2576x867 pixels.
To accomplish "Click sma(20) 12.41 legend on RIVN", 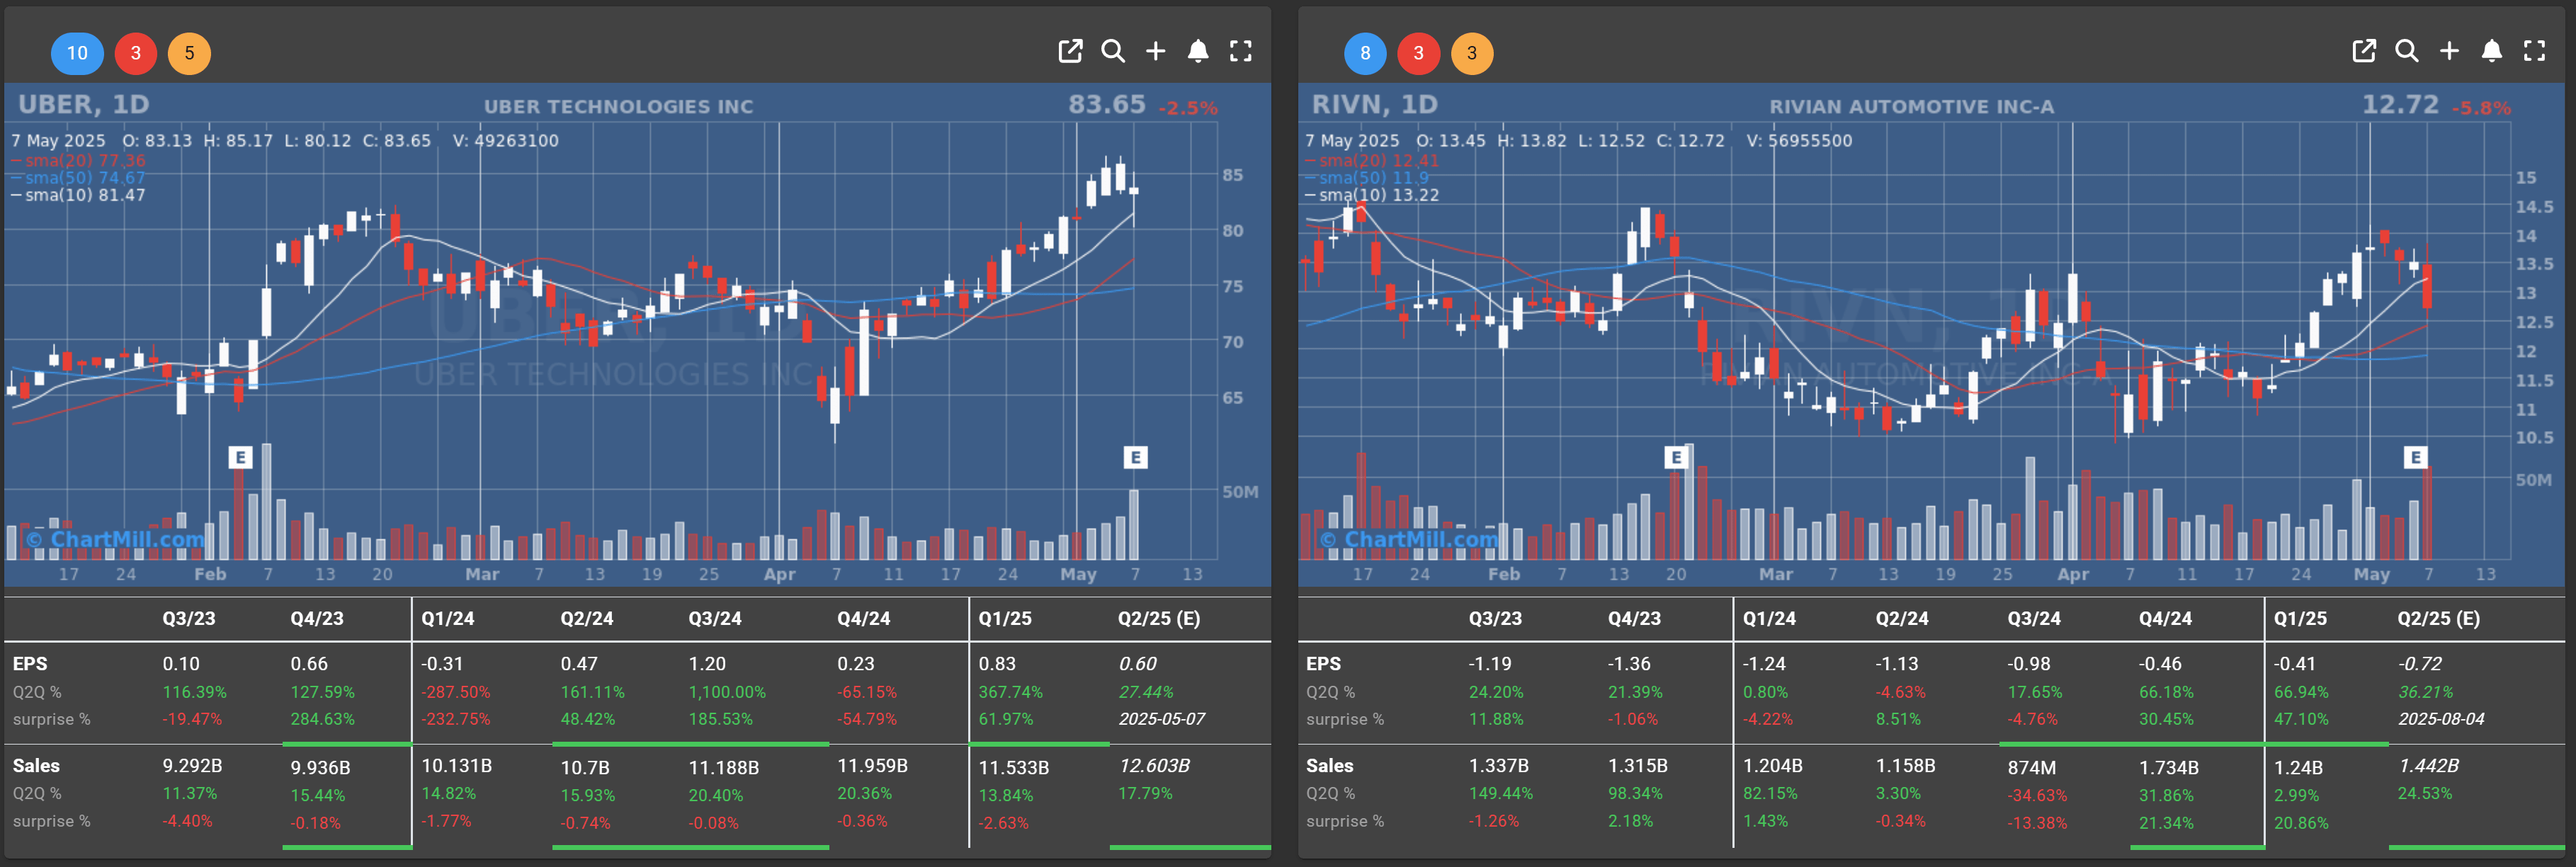I will [1372, 160].
